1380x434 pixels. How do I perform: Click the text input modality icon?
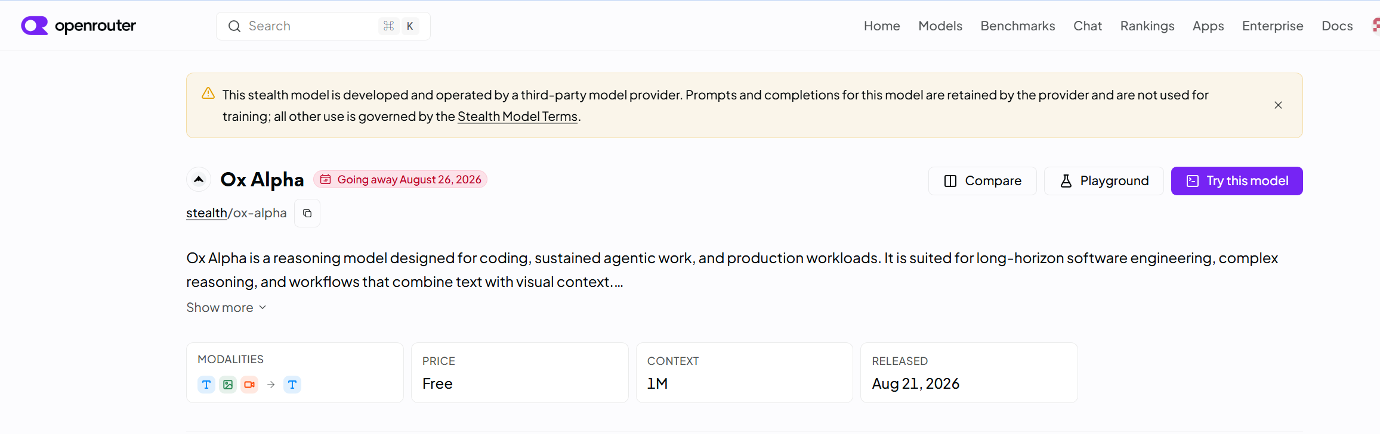(206, 385)
